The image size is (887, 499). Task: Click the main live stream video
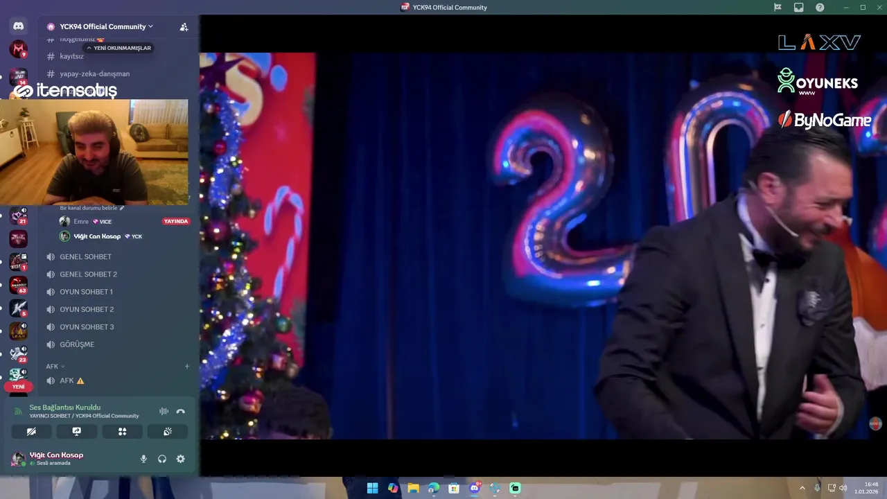(x=543, y=246)
